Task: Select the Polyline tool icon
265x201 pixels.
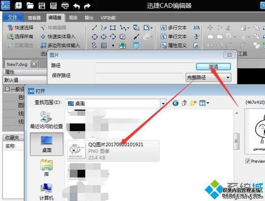Action: pyautogui.click(x=123, y=28)
